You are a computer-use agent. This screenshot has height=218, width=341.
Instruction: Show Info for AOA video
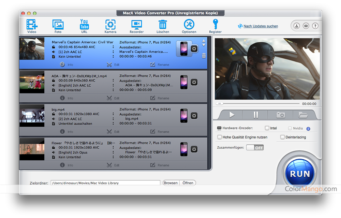[x=66, y=98]
